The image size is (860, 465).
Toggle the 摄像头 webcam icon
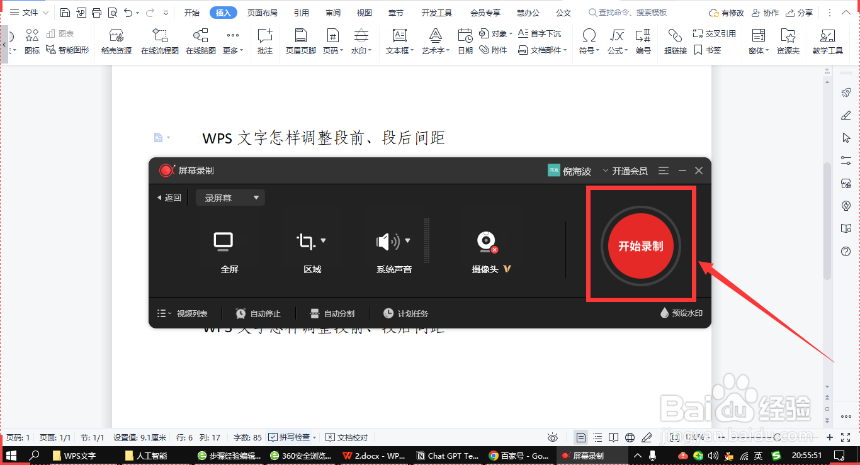pyautogui.click(x=486, y=242)
